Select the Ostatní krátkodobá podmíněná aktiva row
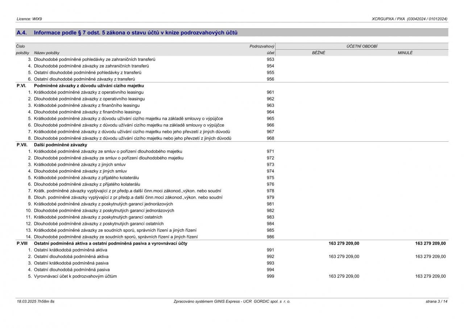The height and width of the screenshot is (328, 464). click(x=232, y=250)
